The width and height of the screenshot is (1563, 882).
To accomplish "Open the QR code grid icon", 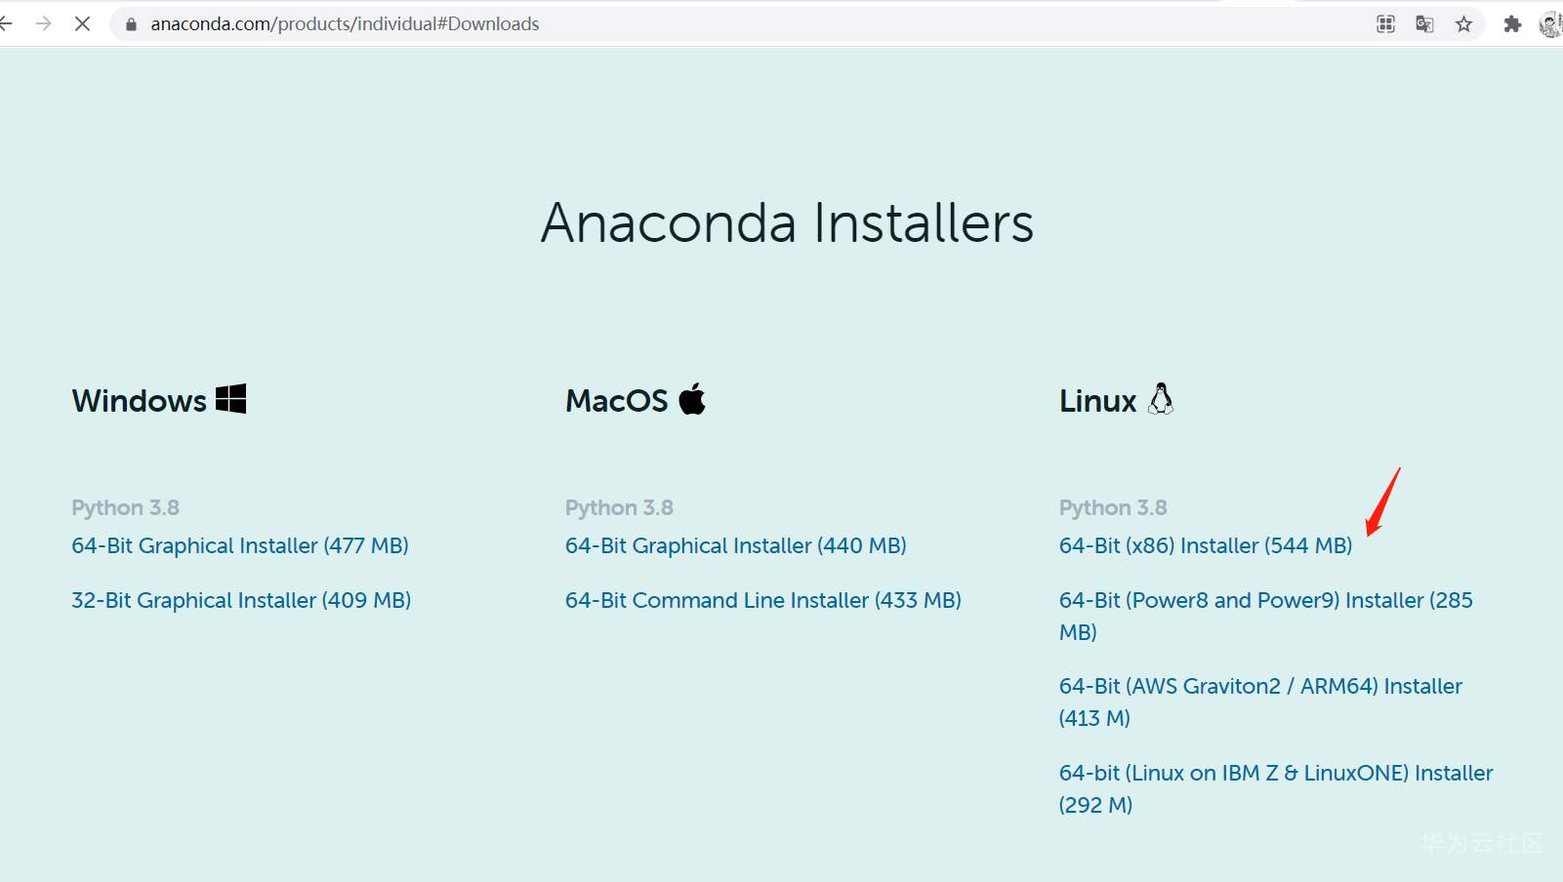I will [x=1385, y=24].
